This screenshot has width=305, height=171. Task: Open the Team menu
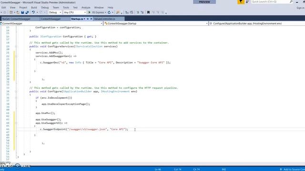[56, 8]
